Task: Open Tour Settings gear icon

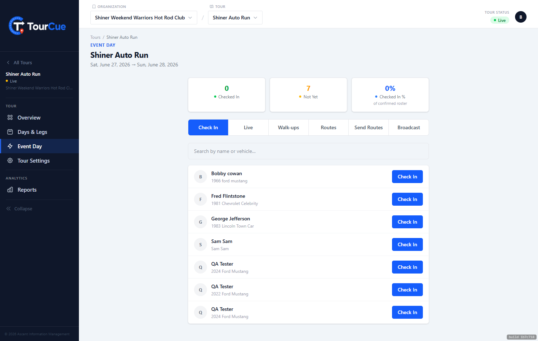Action: tap(10, 160)
